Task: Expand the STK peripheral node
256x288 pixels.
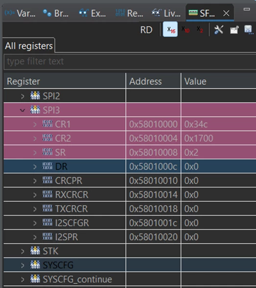Action: 23,251
